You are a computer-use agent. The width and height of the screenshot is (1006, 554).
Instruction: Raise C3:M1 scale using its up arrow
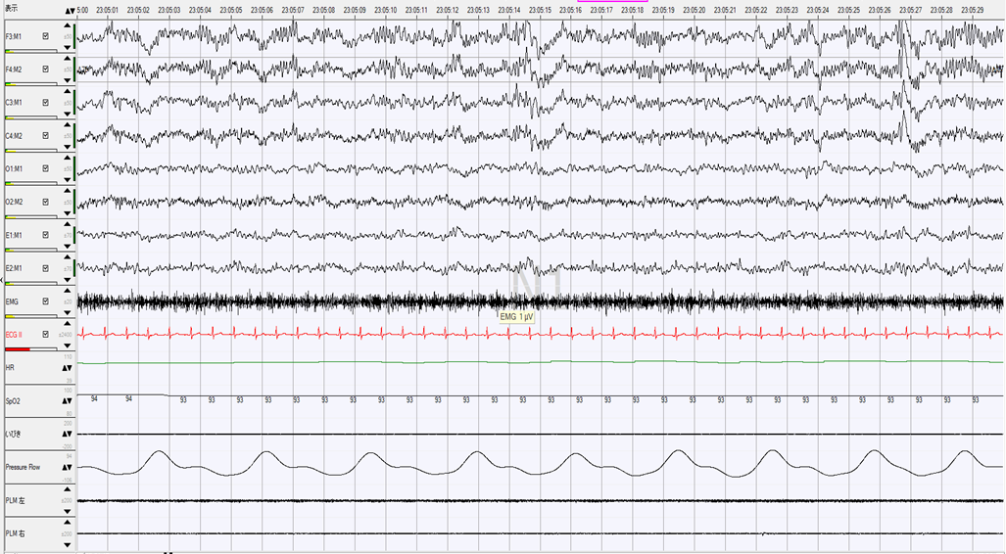click(x=68, y=92)
